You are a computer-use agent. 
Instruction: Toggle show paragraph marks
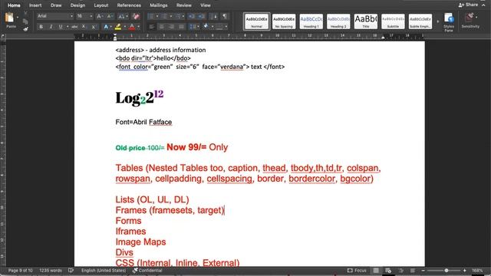pos(225,16)
